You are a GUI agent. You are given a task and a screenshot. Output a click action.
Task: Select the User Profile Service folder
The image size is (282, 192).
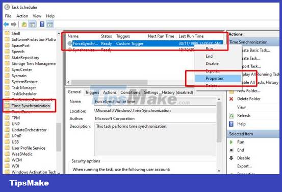pyautogui.click(x=29, y=148)
